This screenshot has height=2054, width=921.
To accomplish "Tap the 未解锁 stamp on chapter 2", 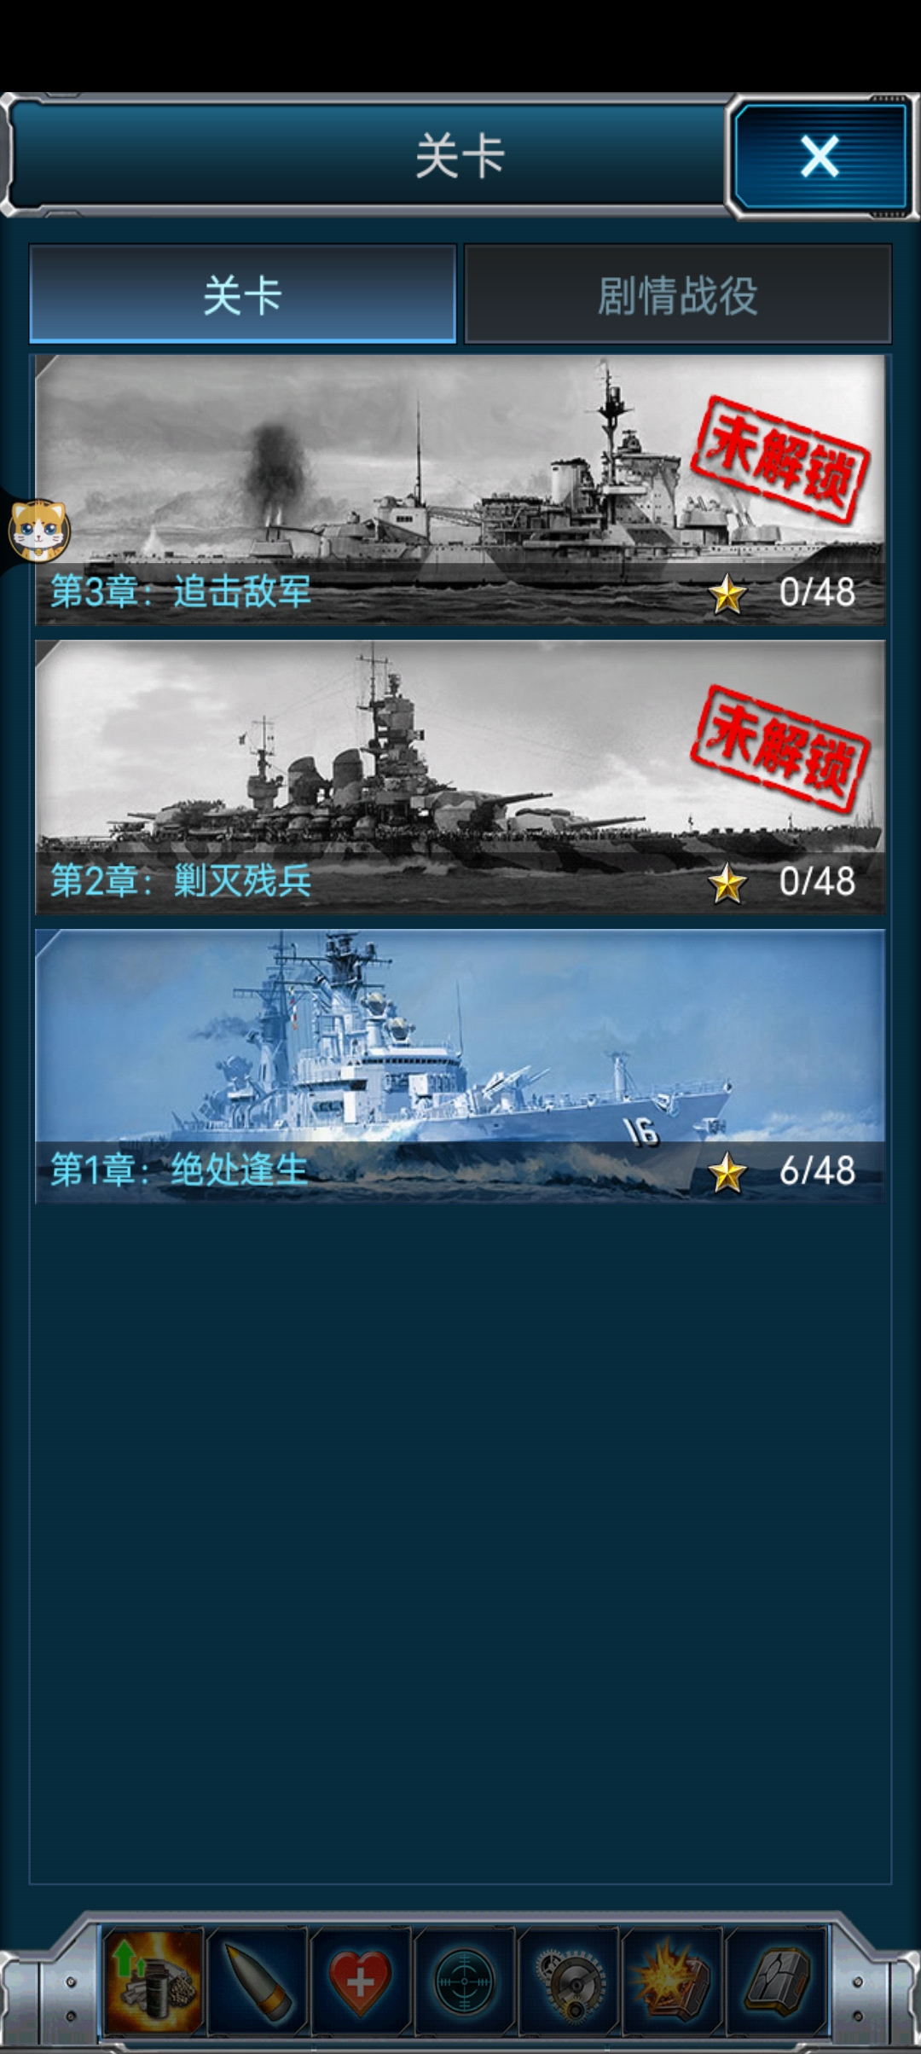I will click(x=780, y=747).
